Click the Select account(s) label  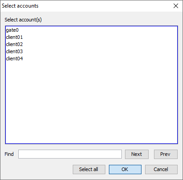[23, 20]
